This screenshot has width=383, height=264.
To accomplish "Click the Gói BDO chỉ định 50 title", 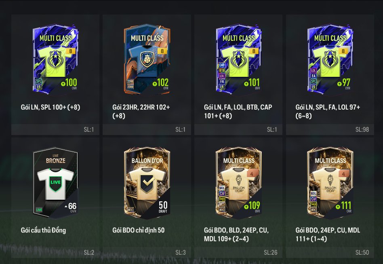I will click(139, 230).
